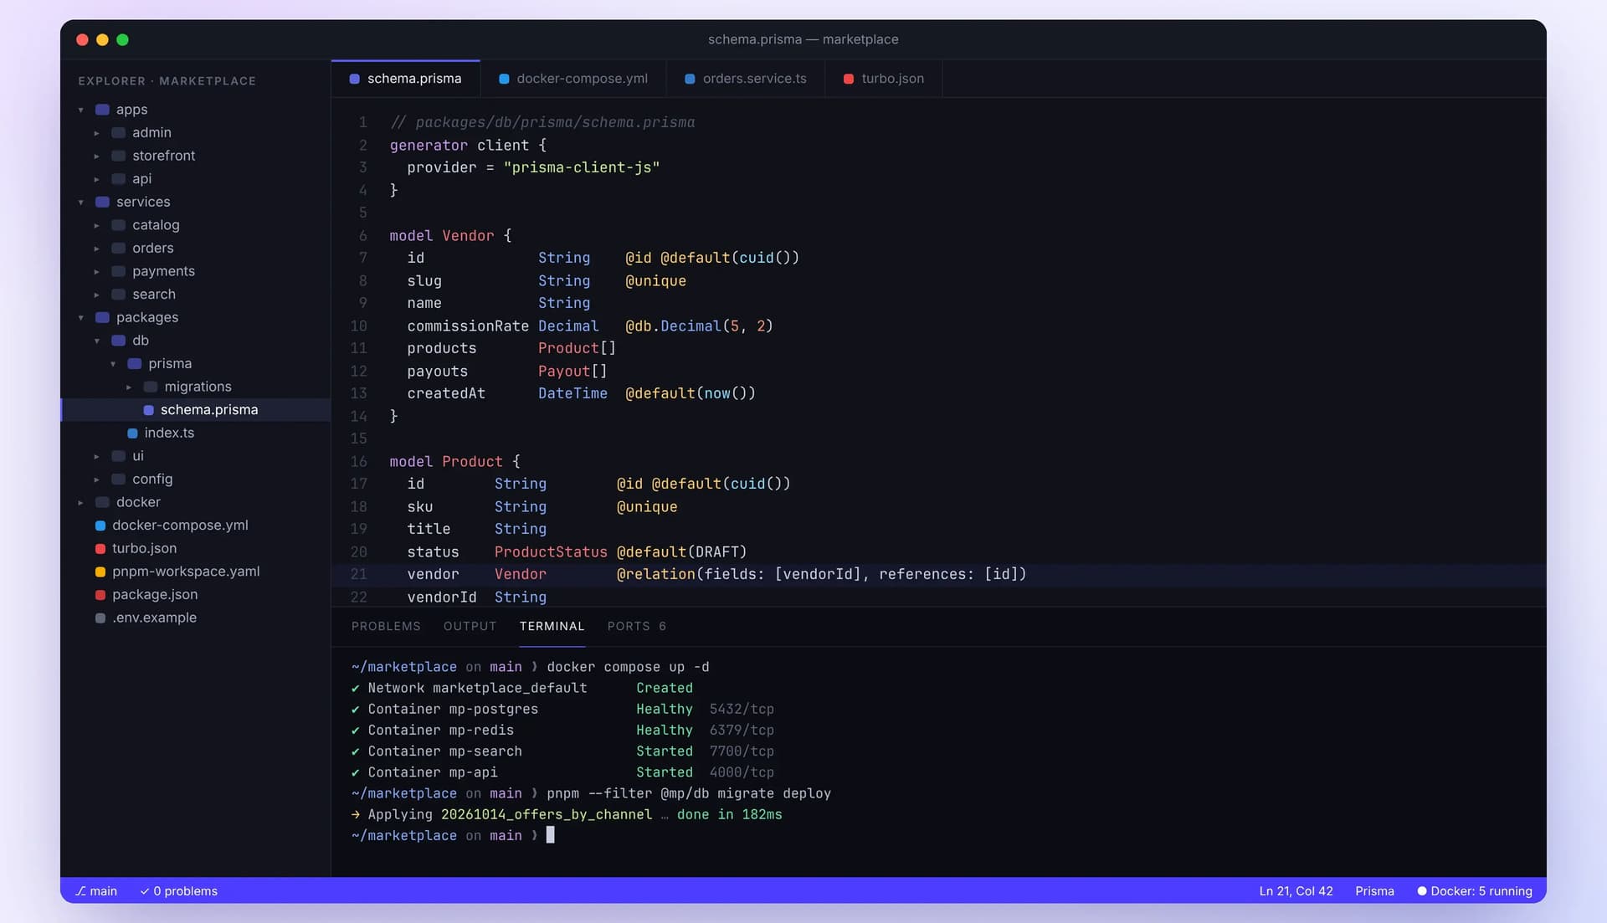Click the EXPLORER · MARKETPLACE header
This screenshot has width=1607, height=923.
click(167, 81)
